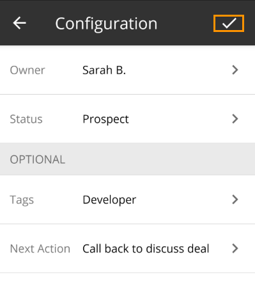Screen dimensions: 255x305
Task: Click the blank area below Next Action
Action: [x=127, y=289]
